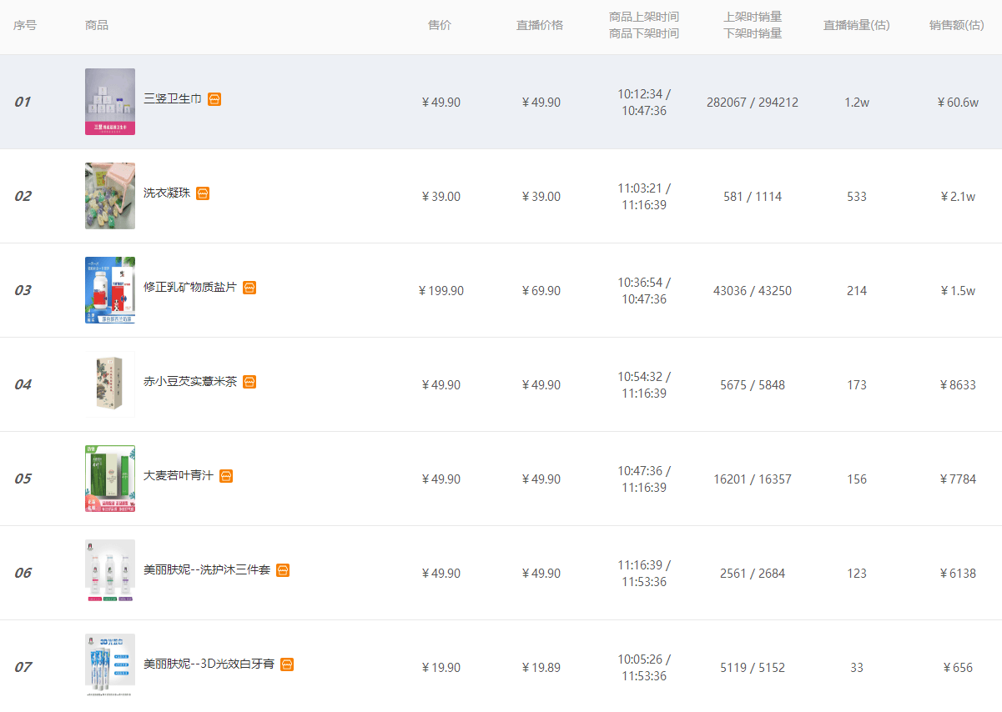The height and width of the screenshot is (712, 1002).
Task: Click the 销售额(估) column header
Action: [957, 25]
